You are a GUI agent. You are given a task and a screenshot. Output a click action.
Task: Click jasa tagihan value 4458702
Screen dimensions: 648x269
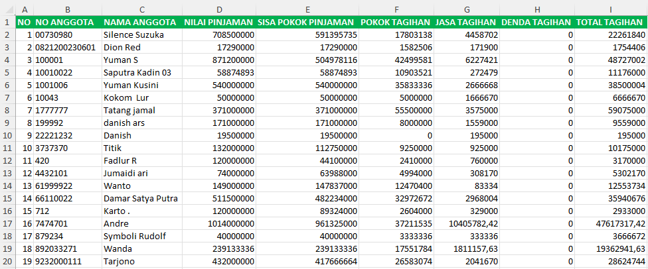tap(467, 34)
